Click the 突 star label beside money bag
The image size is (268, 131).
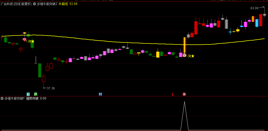point(191,56)
